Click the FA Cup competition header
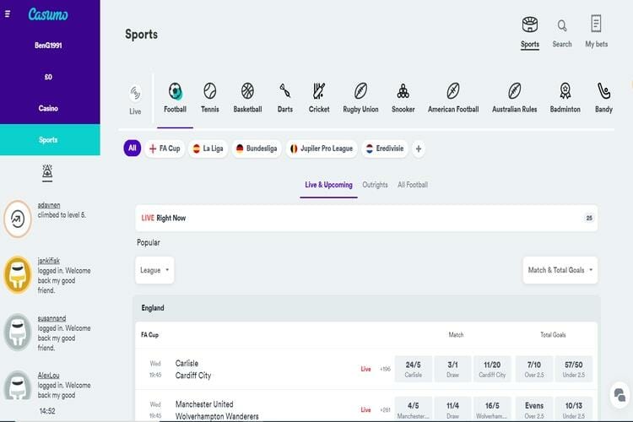Viewport: 633px width, 422px height. 149,335
